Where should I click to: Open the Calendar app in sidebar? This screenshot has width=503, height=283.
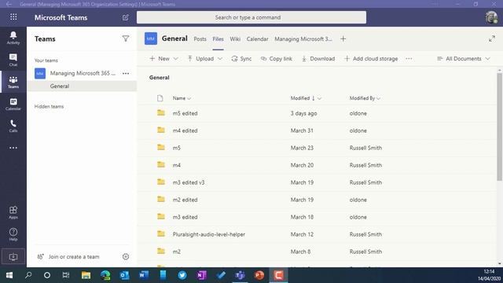point(13,104)
